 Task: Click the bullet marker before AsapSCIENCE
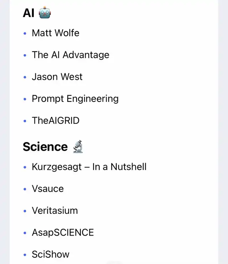[x=25, y=233]
